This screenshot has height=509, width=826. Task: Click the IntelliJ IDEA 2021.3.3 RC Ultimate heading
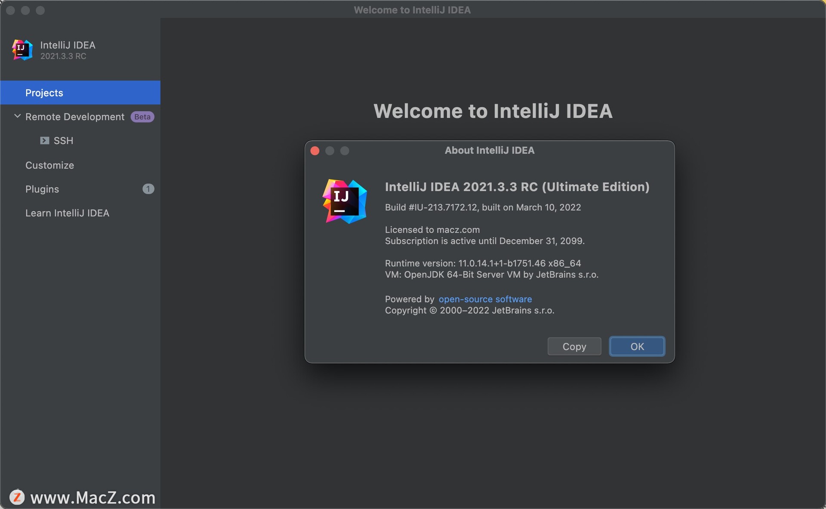pyautogui.click(x=517, y=187)
